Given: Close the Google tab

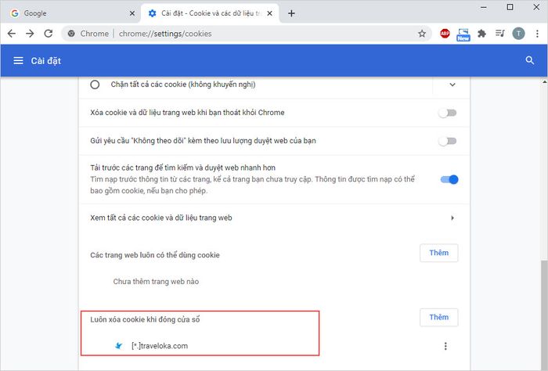Looking at the screenshot, I should [x=132, y=13].
